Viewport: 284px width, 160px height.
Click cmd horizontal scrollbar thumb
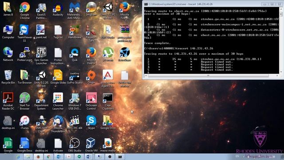click(x=208, y=76)
